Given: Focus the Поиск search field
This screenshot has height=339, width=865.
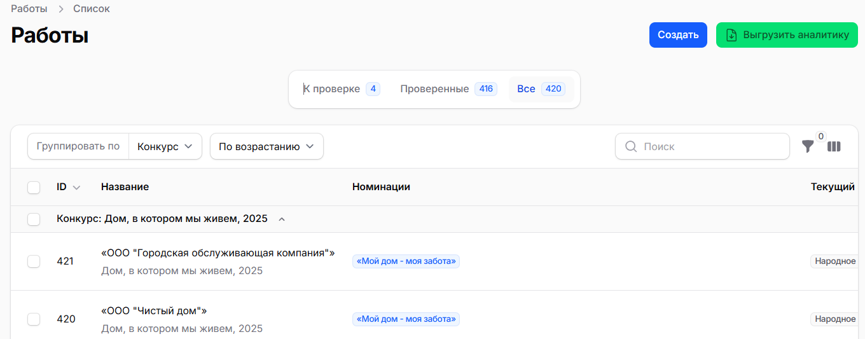Looking at the screenshot, I should (702, 146).
